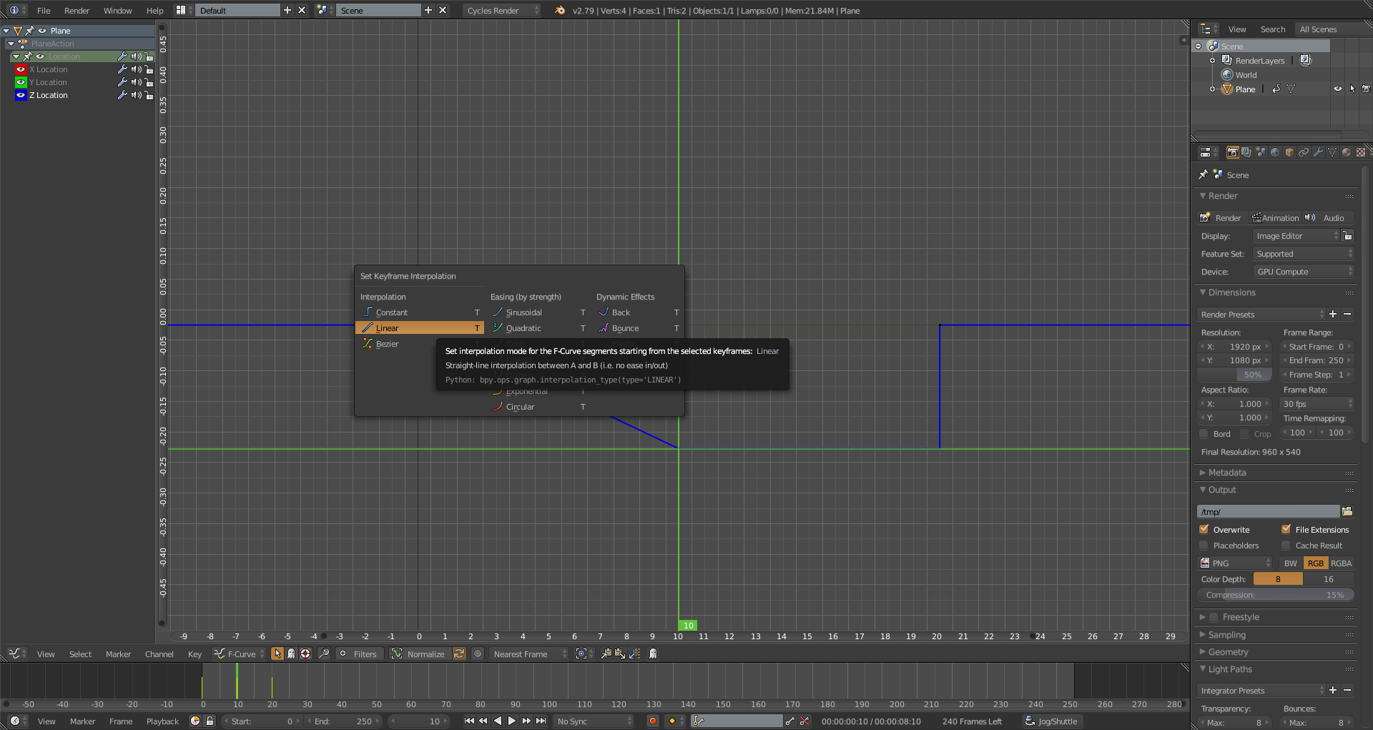Open the Scene properties tab icon
This screenshot has width=1373, height=730.
point(1261,152)
